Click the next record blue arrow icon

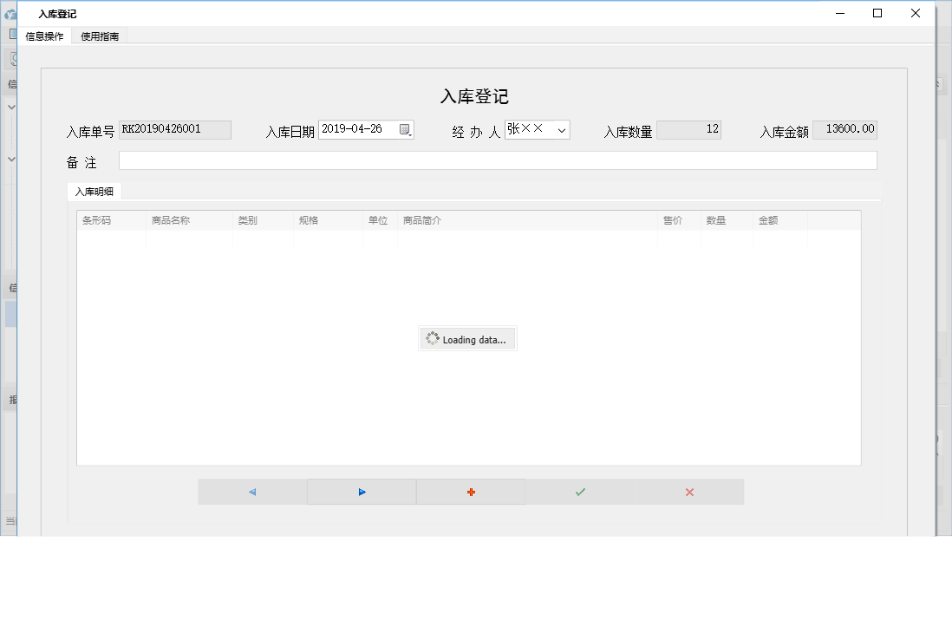coord(362,492)
